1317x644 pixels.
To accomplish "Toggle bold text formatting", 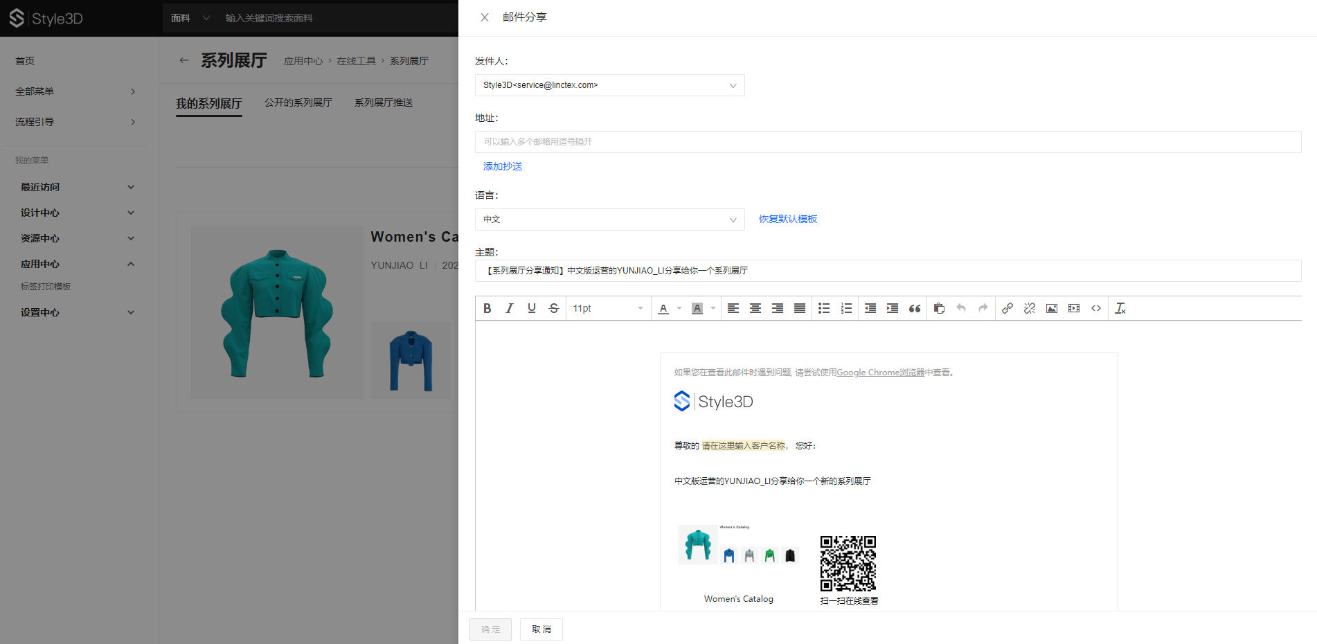I will [487, 308].
